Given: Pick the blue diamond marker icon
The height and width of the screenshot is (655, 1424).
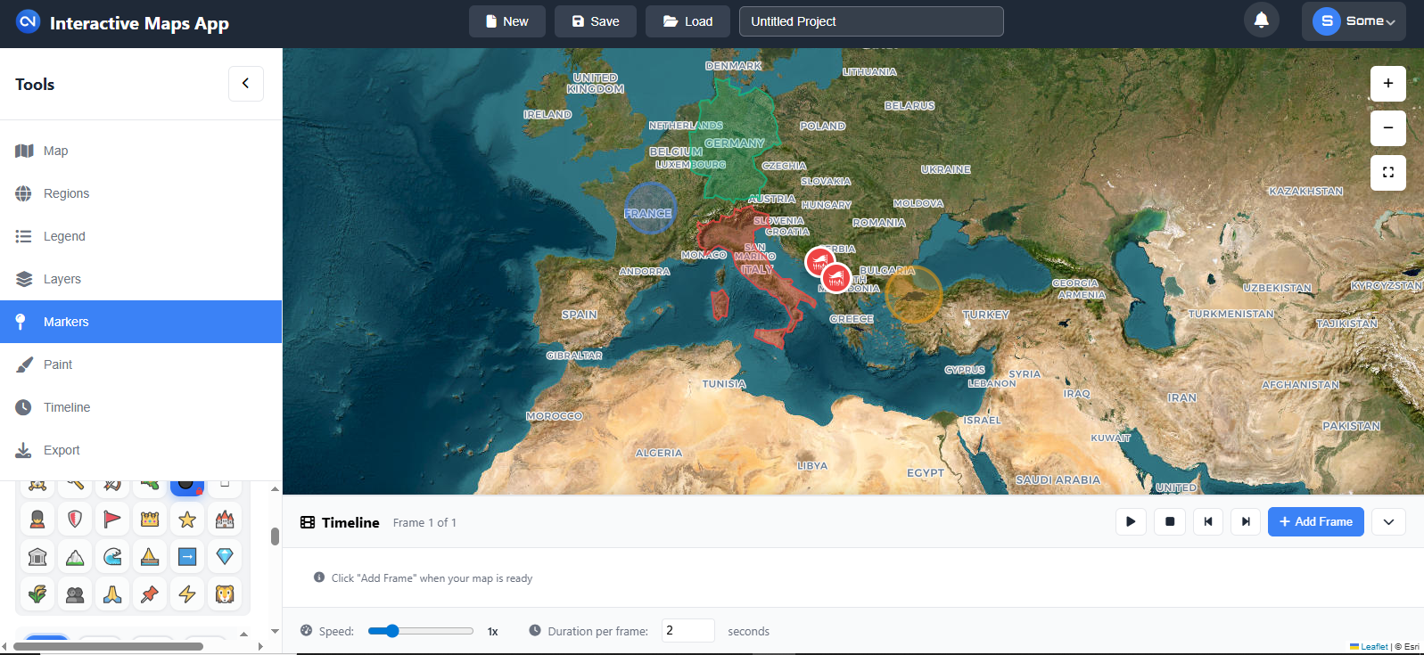Looking at the screenshot, I should (x=225, y=556).
